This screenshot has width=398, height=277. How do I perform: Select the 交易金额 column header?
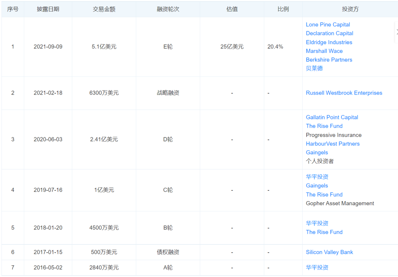click(x=104, y=9)
